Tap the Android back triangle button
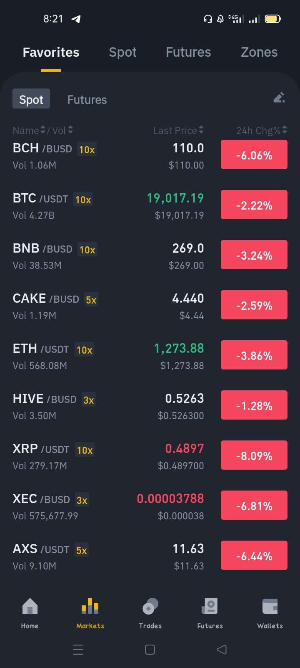The width and height of the screenshot is (300, 668). pyautogui.click(x=222, y=649)
